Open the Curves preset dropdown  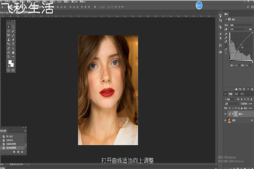point(242,25)
